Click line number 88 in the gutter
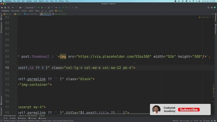This screenshot has width=217, height=122. 7,57
